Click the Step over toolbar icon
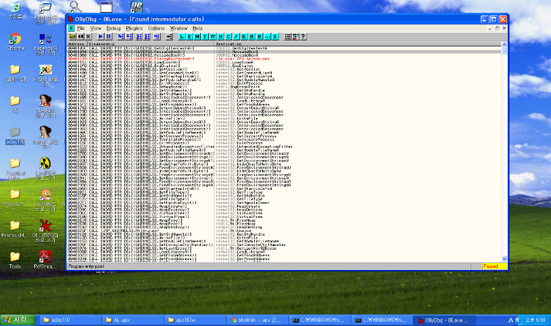The width and height of the screenshot is (551, 326). pyautogui.click(x=129, y=37)
